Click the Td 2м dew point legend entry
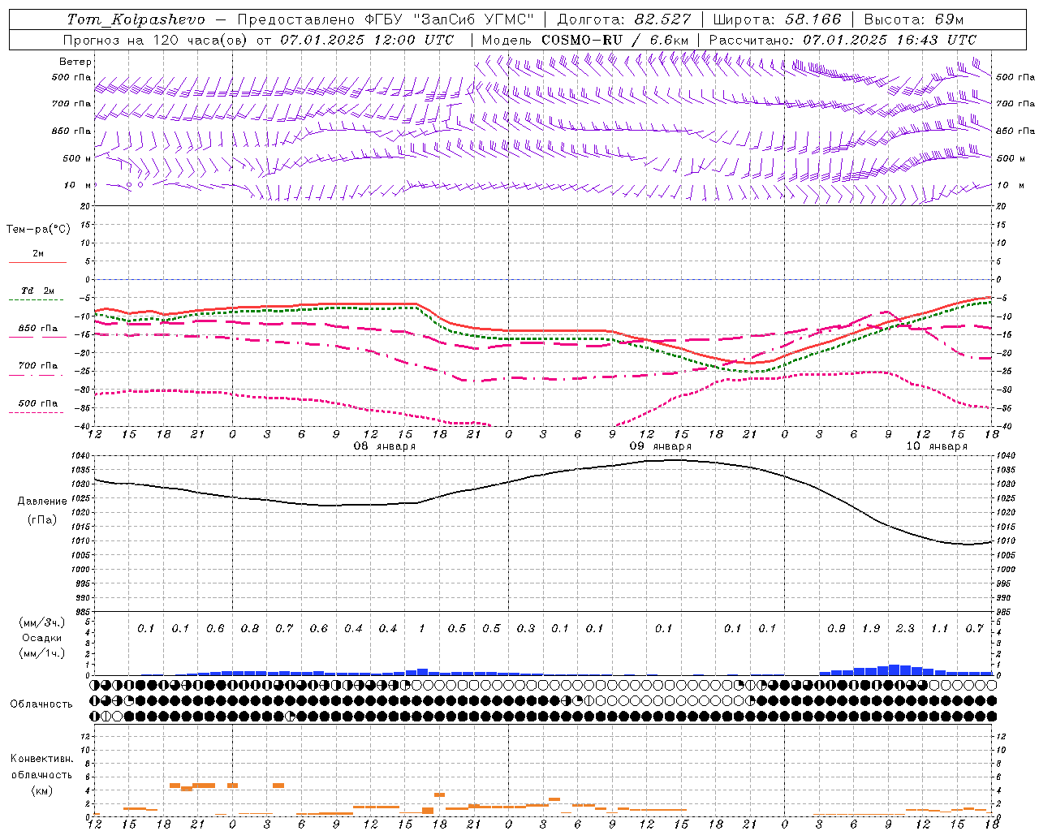This screenshot has height=831, width=1039. pos(38,291)
